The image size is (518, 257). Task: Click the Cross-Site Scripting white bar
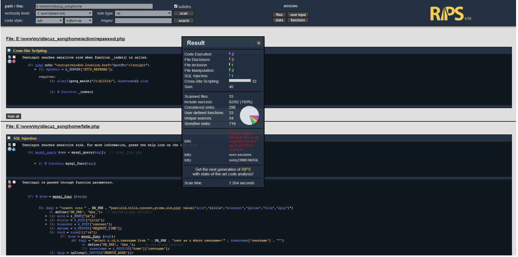click(x=240, y=81)
